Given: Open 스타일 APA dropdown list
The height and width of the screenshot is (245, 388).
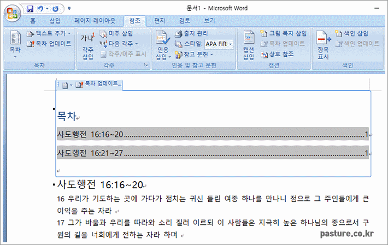Looking at the screenshot, I should click(x=230, y=44).
